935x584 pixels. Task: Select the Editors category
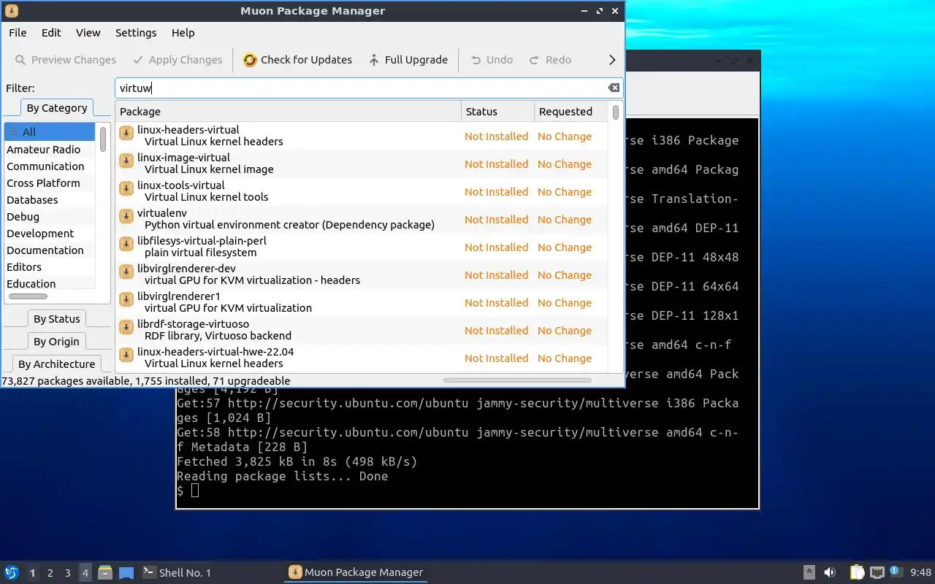50,266
